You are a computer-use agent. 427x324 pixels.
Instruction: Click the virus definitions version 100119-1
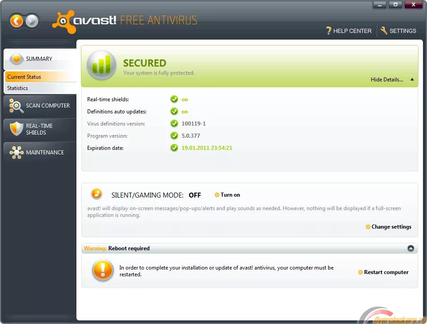[194, 124]
